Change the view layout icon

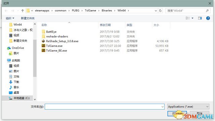click(187, 18)
